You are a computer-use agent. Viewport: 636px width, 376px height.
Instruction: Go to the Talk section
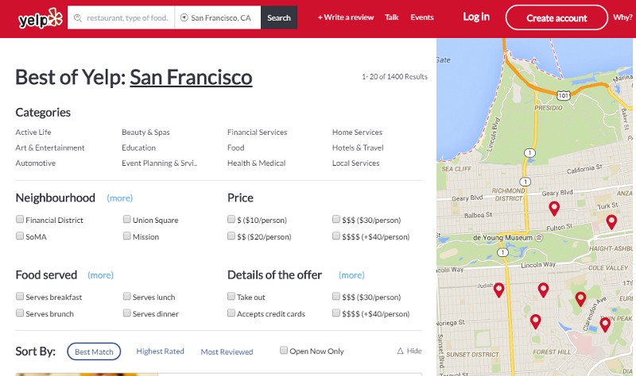(x=391, y=17)
